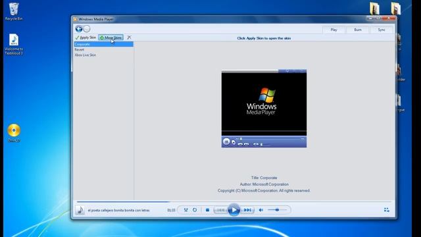Click the Windows Media Player title bar icon
The height and width of the screenshot is (237, 421).
[75, 19]
